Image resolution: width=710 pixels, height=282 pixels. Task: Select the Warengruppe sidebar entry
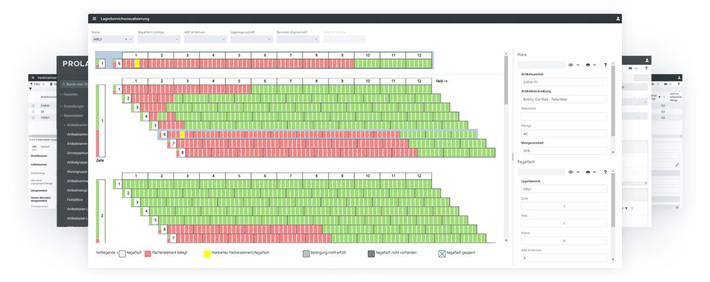76,172
